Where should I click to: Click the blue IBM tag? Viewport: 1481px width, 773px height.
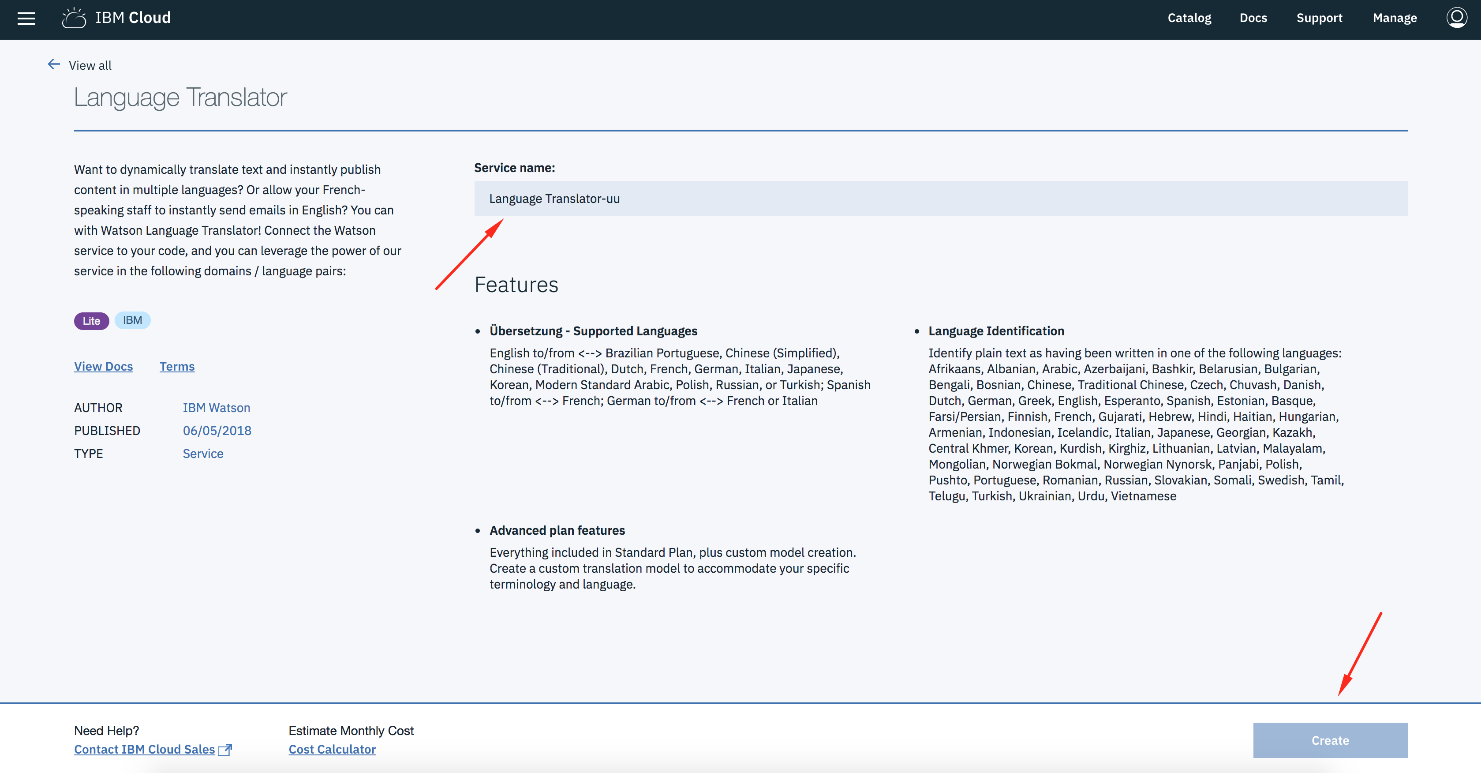pyautogui.click(x=132, y=320)
